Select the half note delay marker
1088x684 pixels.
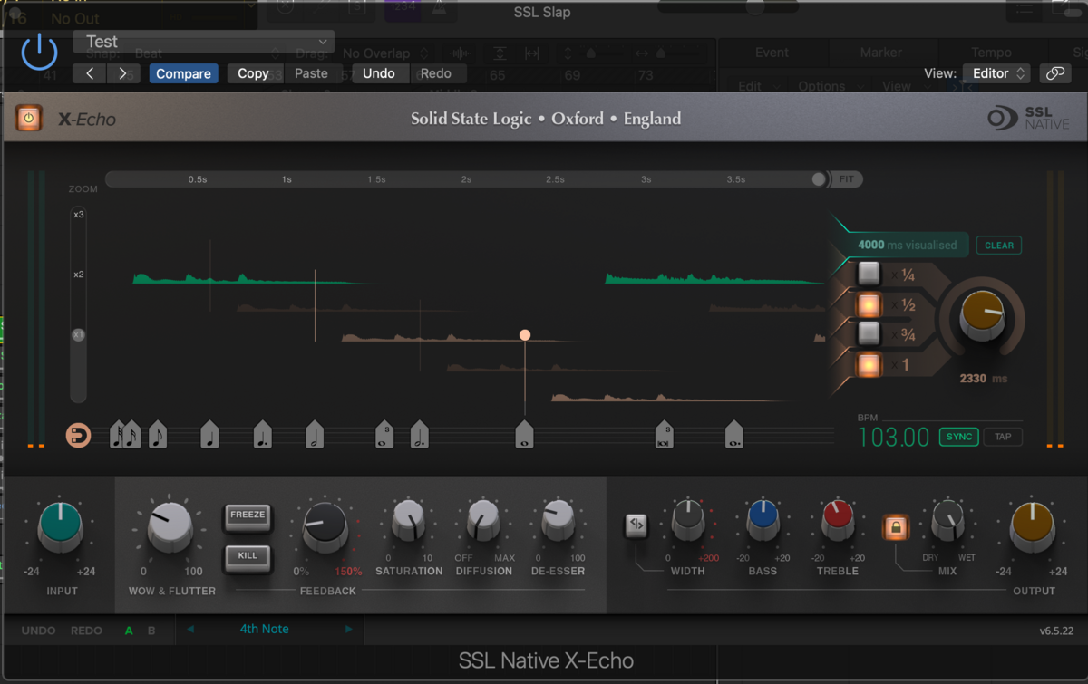[314, 436]
